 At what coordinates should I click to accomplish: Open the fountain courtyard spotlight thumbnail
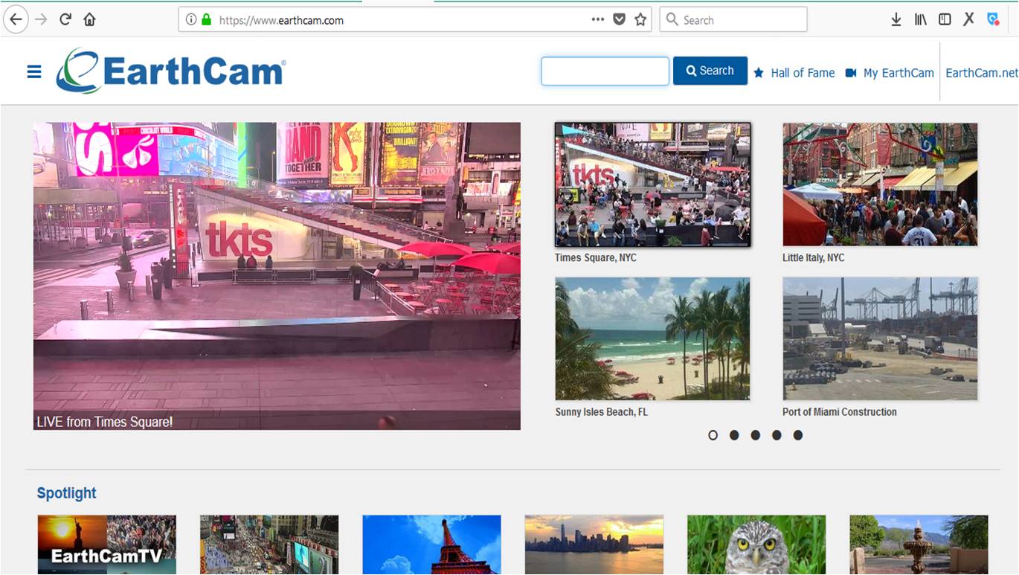coord(919,545)
